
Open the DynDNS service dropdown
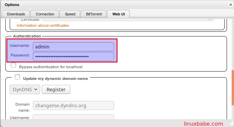[x=25, y=90]
